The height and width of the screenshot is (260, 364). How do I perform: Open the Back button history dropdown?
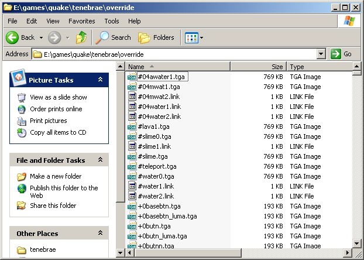pos(40,37)
